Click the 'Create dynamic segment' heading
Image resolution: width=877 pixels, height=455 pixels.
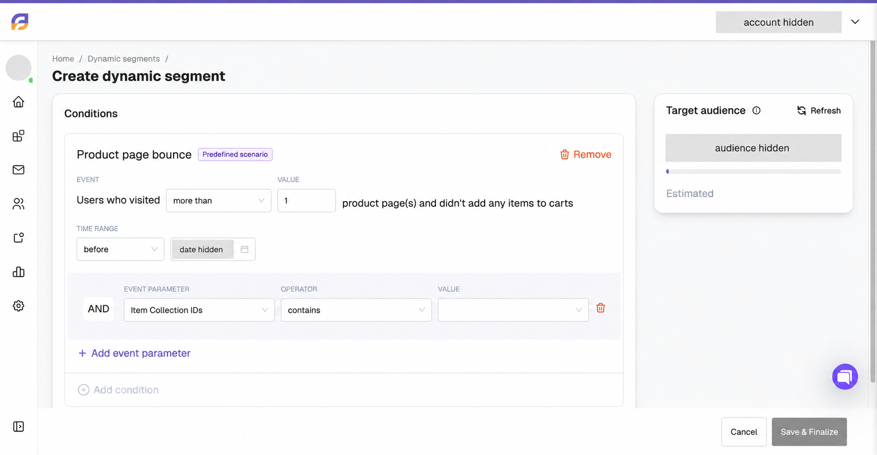[138, 76]
